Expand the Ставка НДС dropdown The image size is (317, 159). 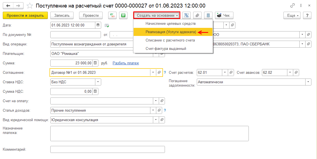(98, 82)
